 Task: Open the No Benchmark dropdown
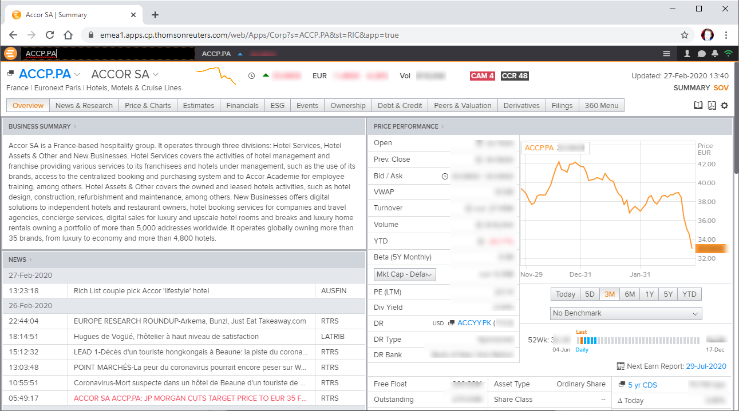(x=626, y=313)
